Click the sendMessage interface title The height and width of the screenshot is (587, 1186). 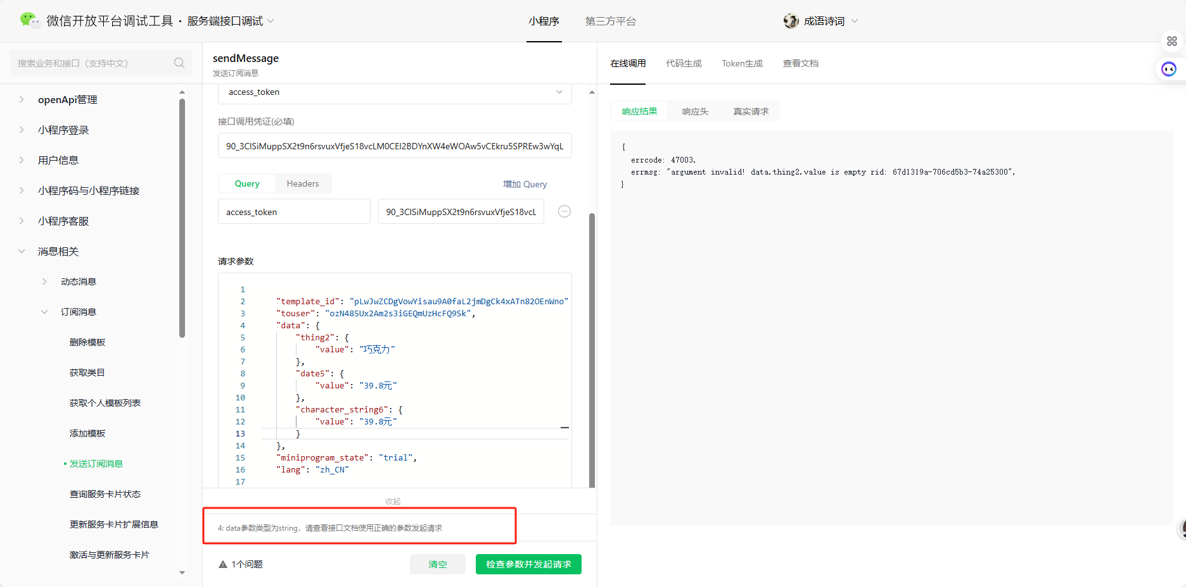[x=246, y=58]
